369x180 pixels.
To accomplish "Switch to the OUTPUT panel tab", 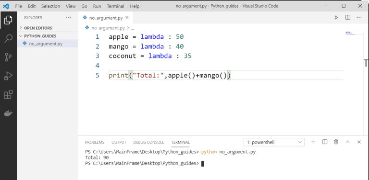I will coord(119,142).
